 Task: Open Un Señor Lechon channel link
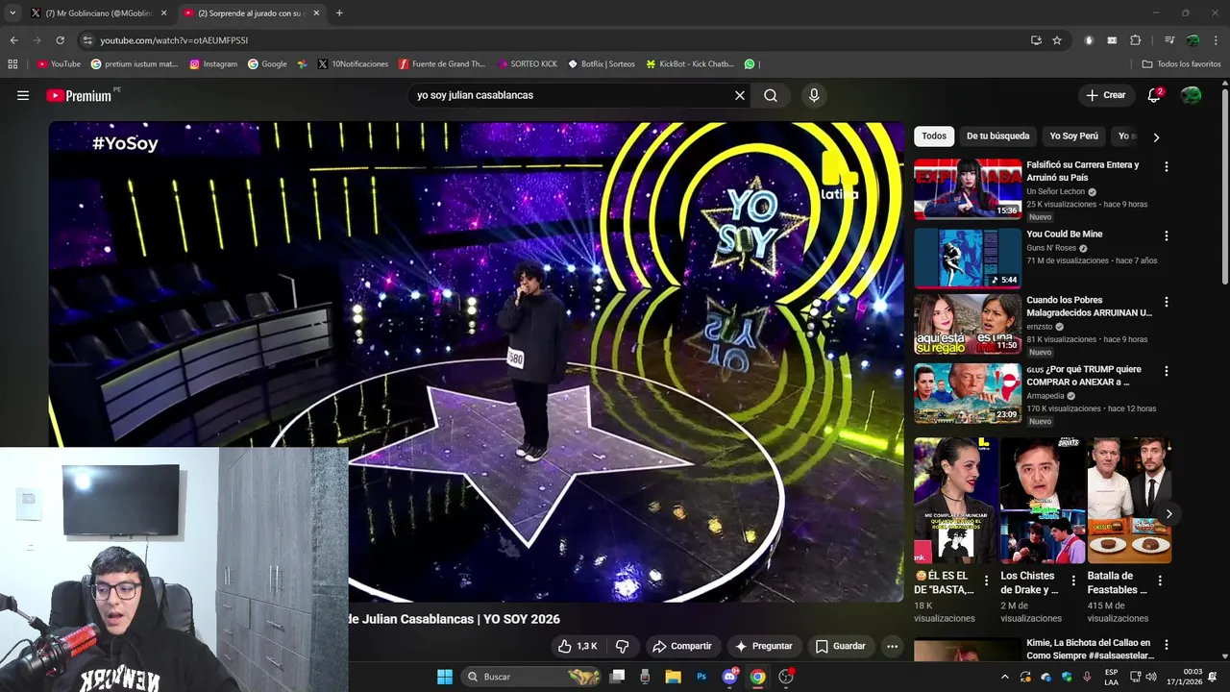click(x=1055, y=191)
